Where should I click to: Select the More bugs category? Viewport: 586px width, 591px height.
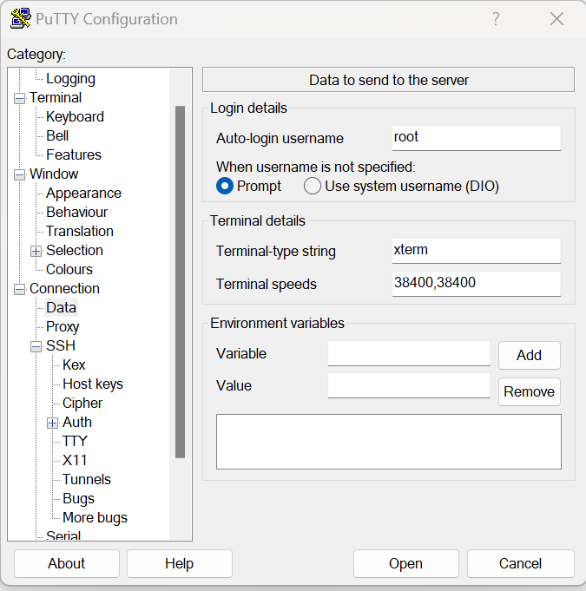tap(95, 517)
